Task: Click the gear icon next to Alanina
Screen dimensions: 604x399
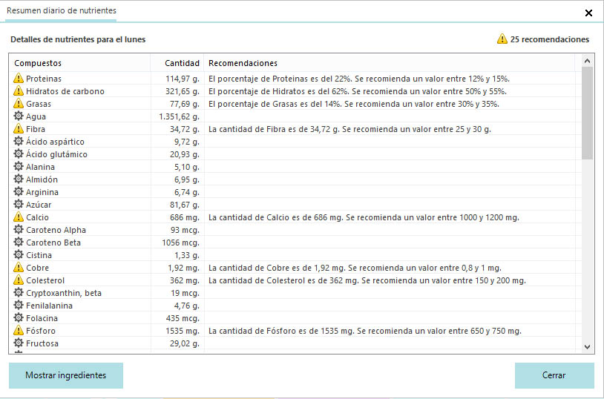Action: coord(19,166)
